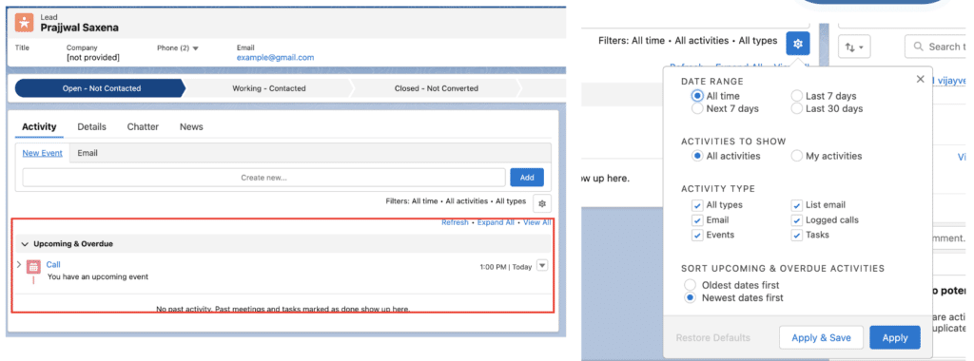
Task: Close the filter popup with X
Action: pos(921,80)
